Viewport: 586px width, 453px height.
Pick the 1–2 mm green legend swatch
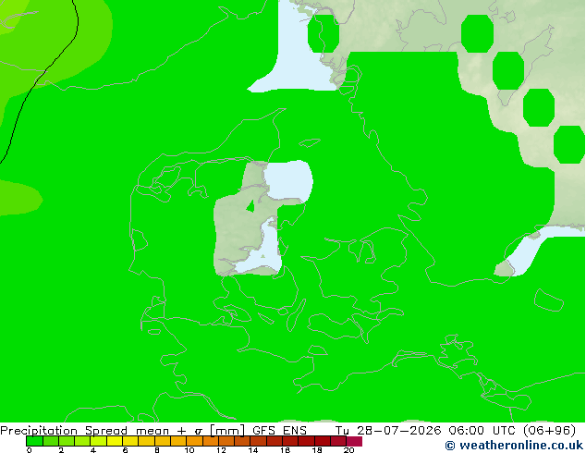[51, 441]
